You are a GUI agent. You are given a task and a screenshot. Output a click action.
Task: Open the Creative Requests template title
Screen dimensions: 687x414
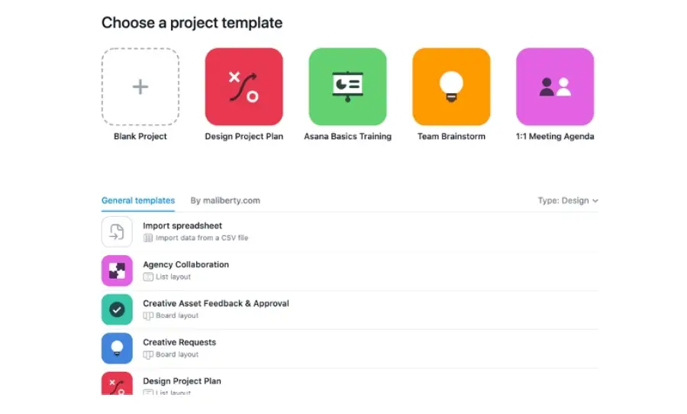coord(179,343)
